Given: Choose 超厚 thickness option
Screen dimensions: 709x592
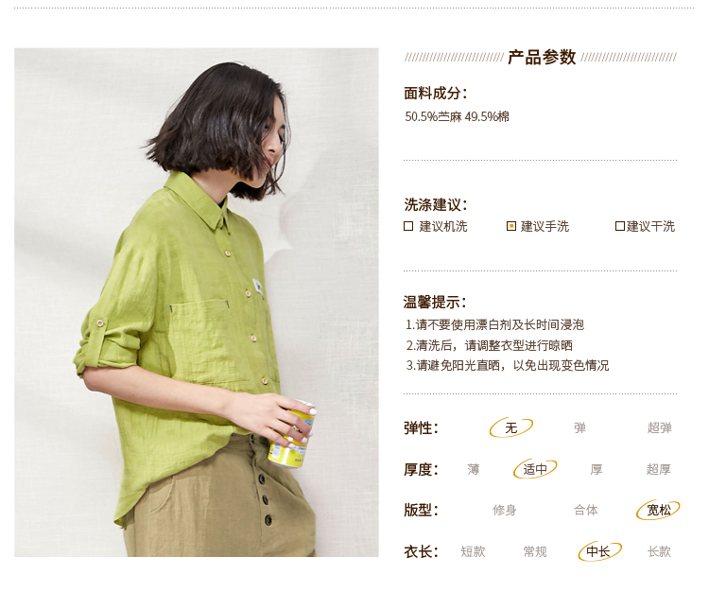Looking at the screenshot, I should 659,469.
